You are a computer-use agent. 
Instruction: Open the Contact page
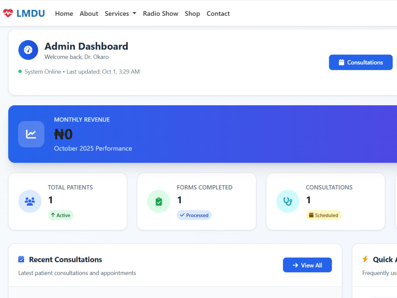(218, 14)
